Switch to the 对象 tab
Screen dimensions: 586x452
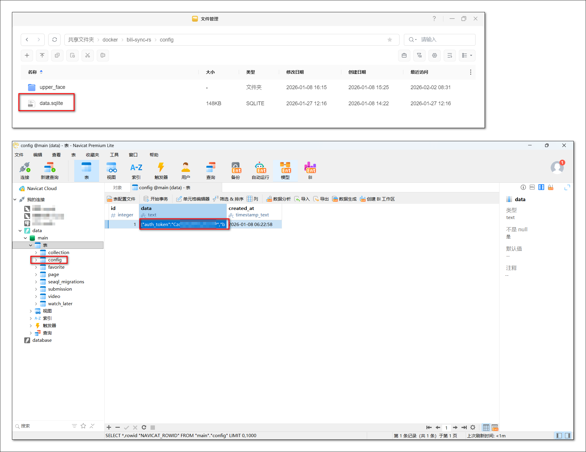coord(117,188)
